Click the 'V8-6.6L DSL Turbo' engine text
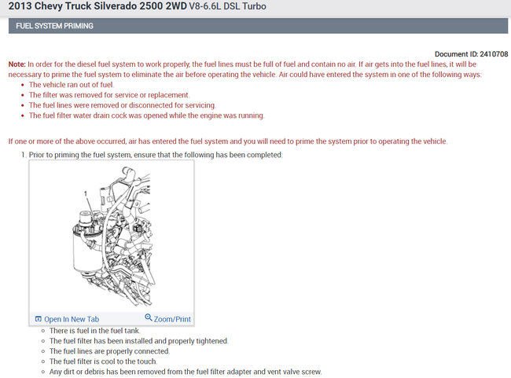Screen dimensions: 511x378 point(227,6)
